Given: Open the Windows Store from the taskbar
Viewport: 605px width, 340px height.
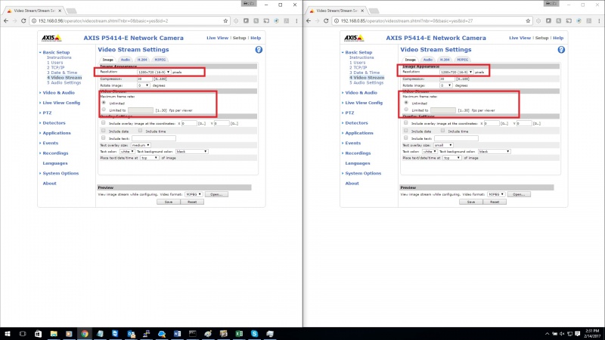Looking at the screenshot, I should pos(38,333).
